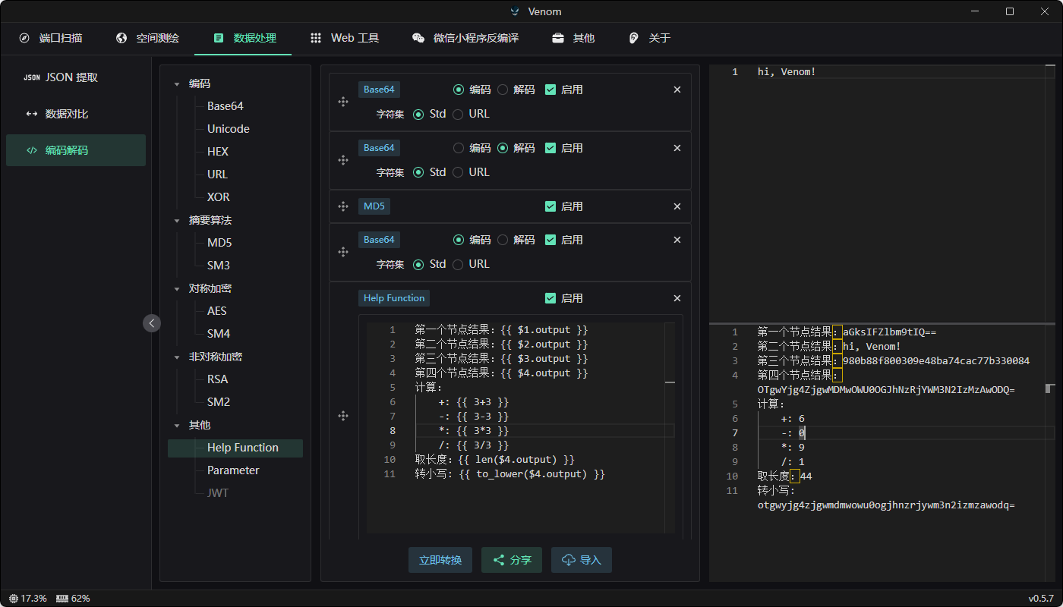Open the 微信小程序反编译 tab
This screenshot has height=607, width=1063.
464,38
